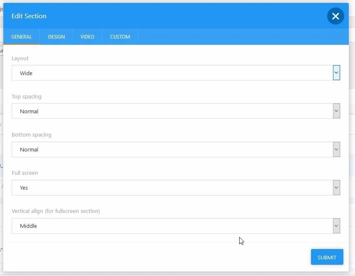Click the "Middle" value in Vertical align field

pos(28,226)
